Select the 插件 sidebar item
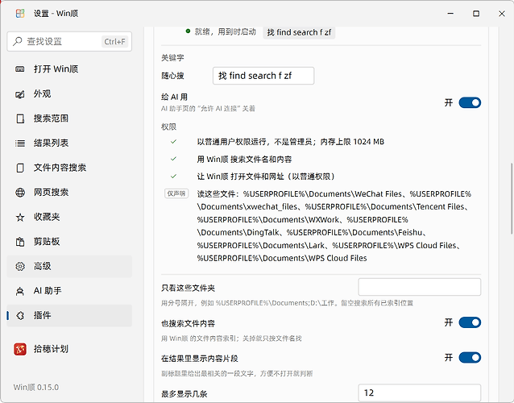 click(69, 315)
